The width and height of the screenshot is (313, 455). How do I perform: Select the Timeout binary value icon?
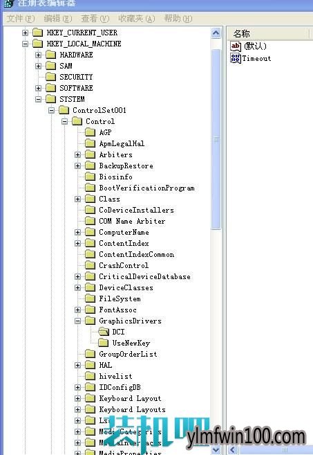click(236, 58)
